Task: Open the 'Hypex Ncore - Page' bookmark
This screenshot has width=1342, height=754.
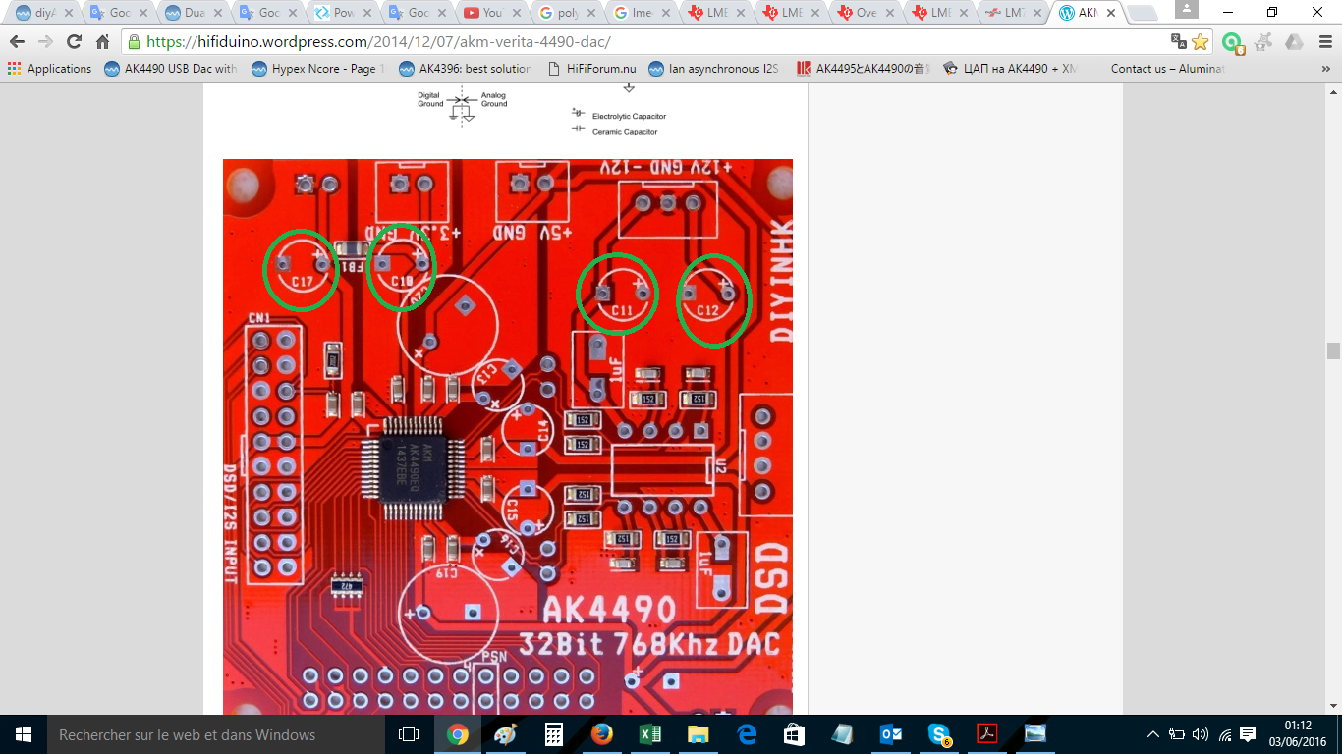Action: [317, 69]
